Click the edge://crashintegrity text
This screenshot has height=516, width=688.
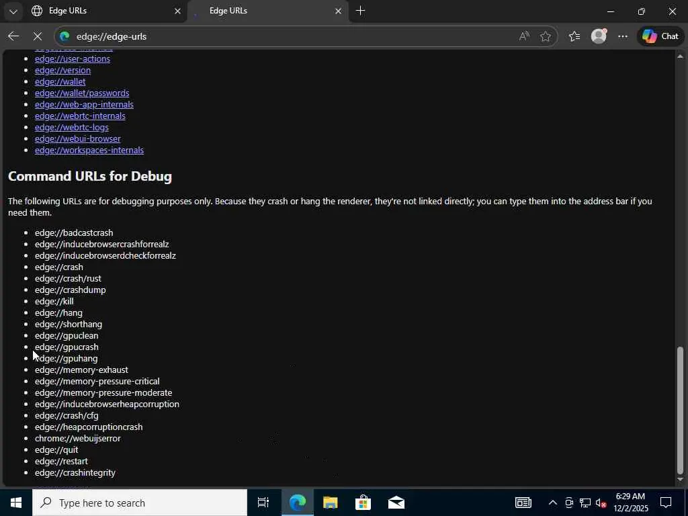pos(75,472)
